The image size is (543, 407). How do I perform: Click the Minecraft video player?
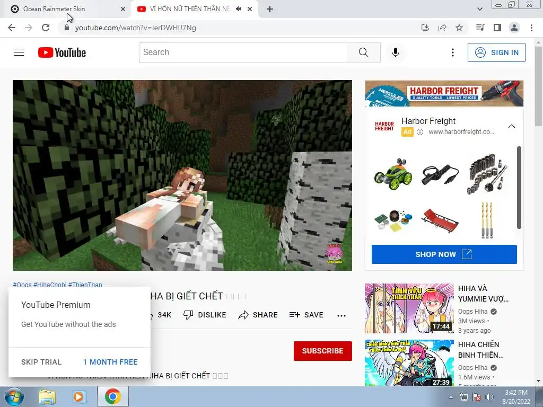tap(182, 175)
